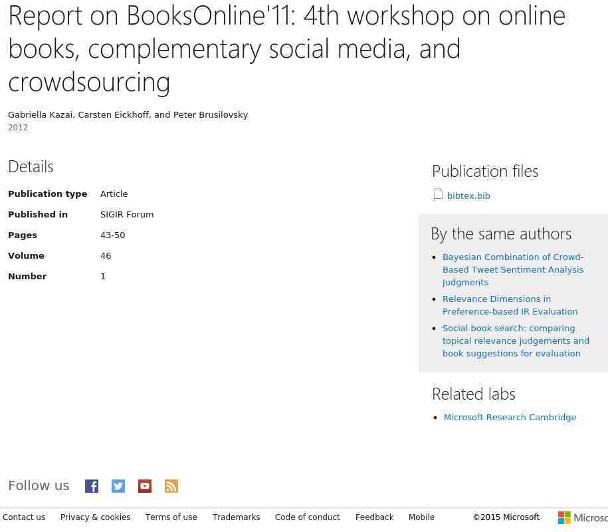Click the Details section heading
The image size is (608, 532).
[31, 166]
